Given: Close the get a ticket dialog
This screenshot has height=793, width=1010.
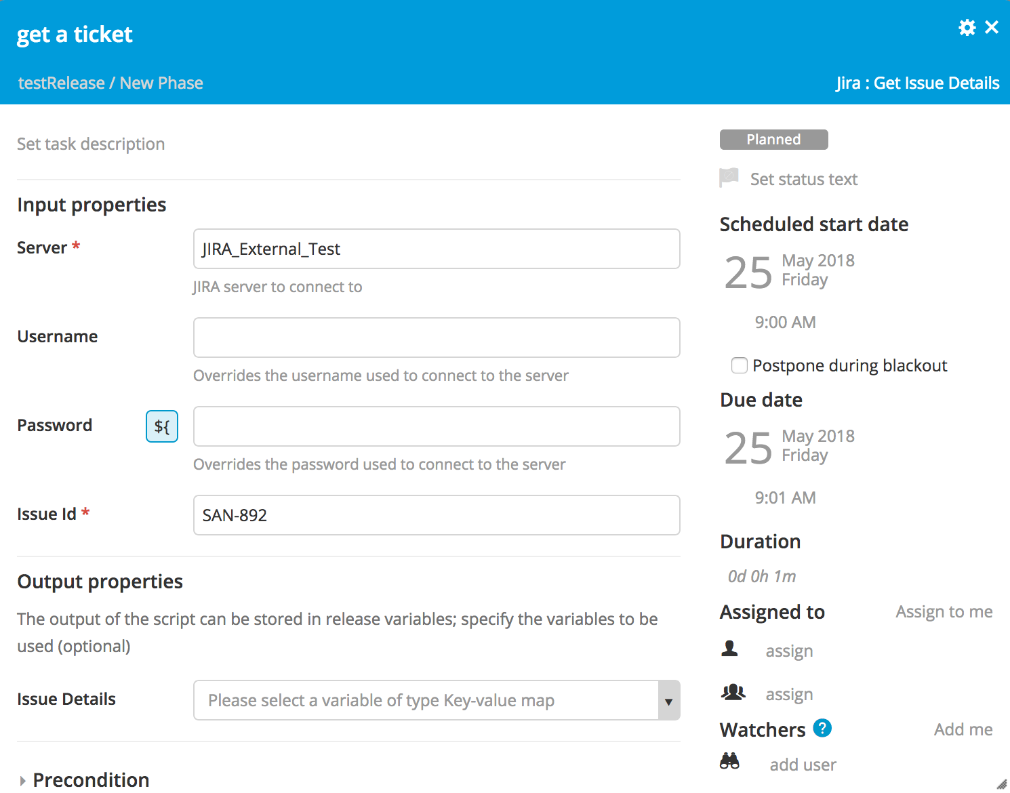Looking at the screenshot, I should [x=992, y=27].
